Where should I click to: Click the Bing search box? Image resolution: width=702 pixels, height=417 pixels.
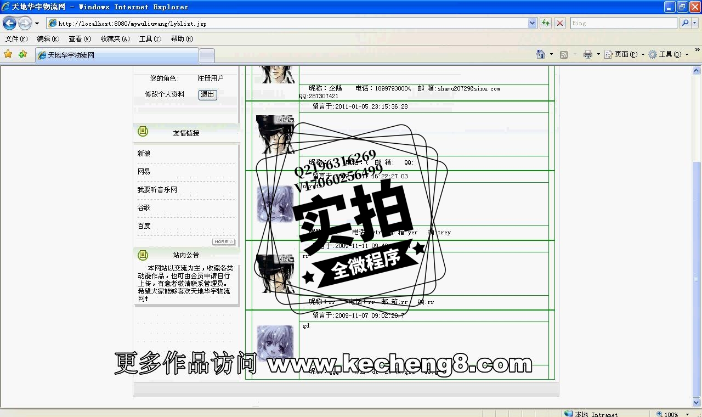point(624,23)
